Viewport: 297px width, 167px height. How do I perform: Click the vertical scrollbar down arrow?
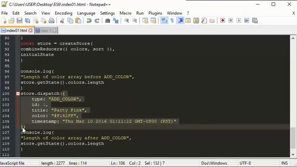293,154
